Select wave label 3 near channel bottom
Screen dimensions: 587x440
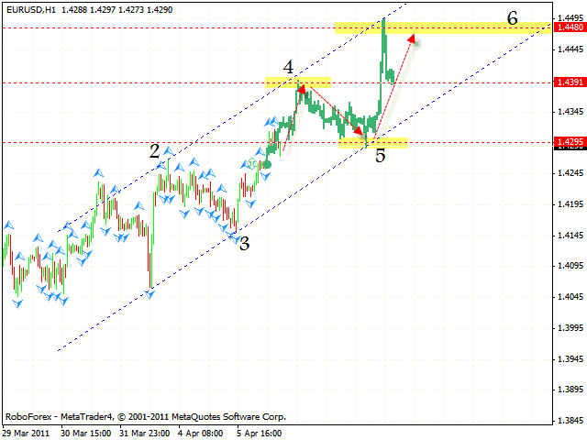(x=244, y=243)
